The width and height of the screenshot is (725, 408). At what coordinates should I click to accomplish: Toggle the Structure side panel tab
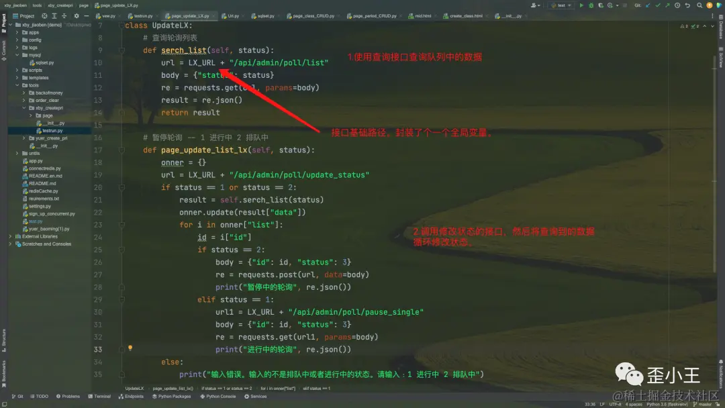click(4, 340)
